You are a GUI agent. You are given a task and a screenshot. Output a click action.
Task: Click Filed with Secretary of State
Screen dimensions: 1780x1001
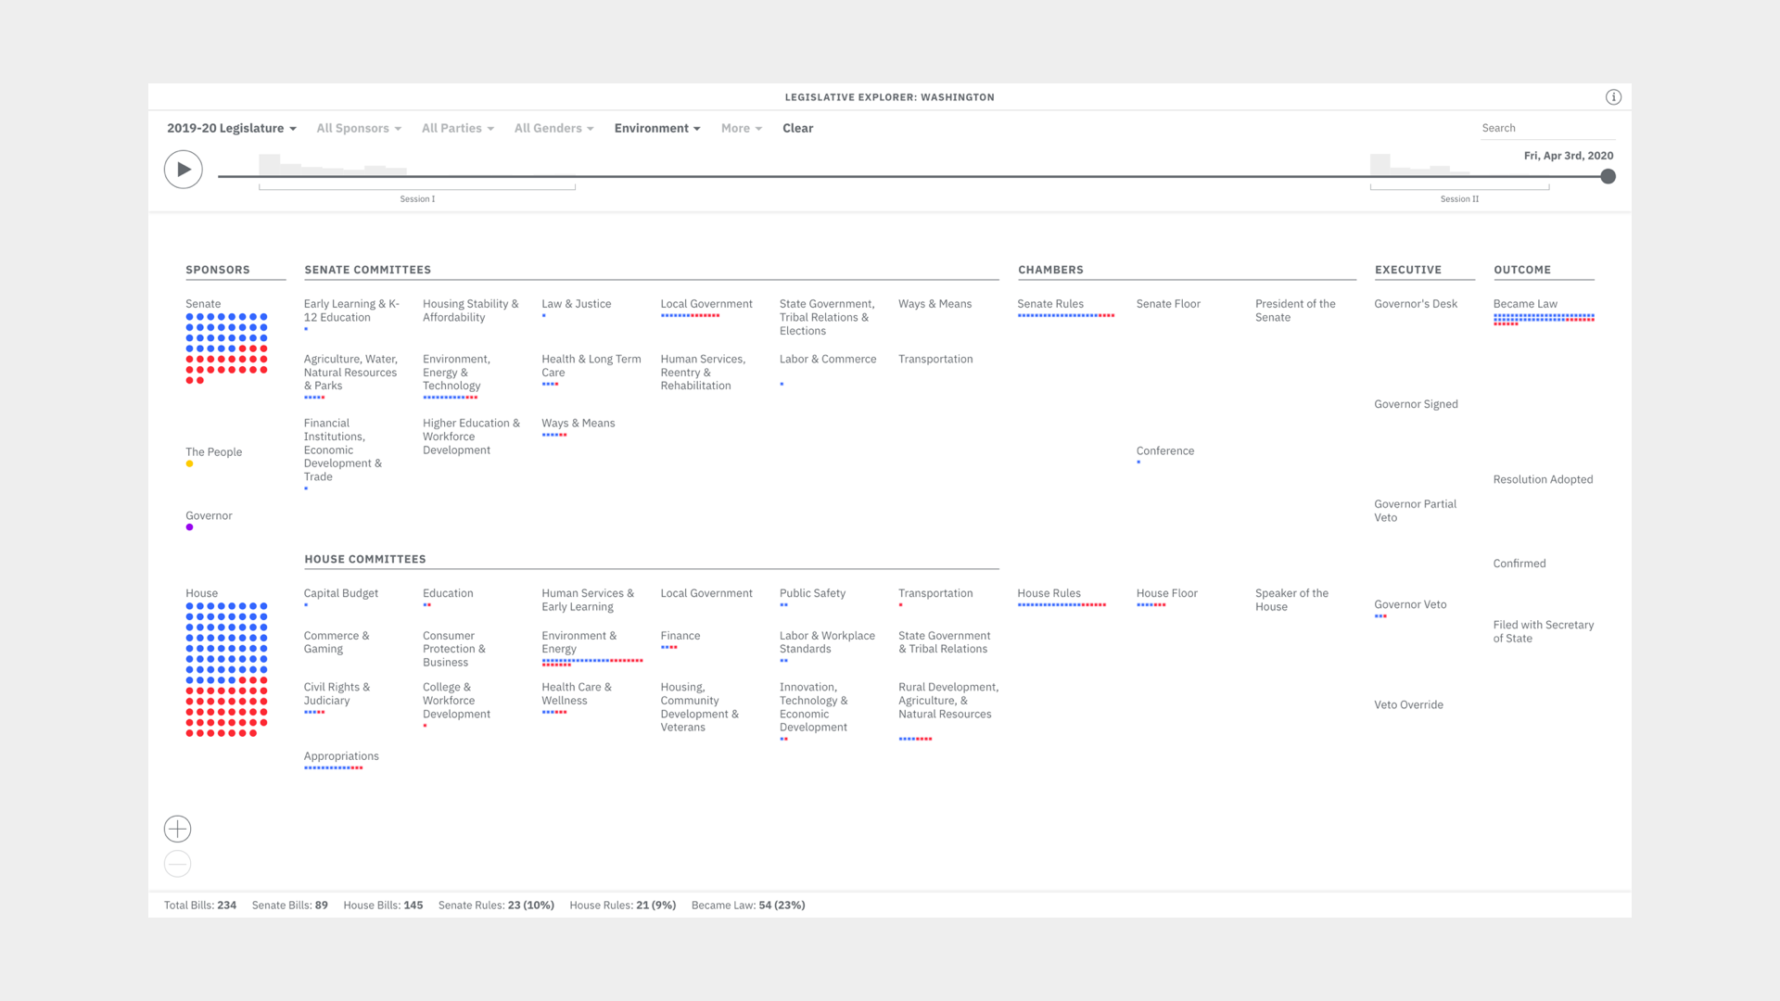tap(1544, 632)
